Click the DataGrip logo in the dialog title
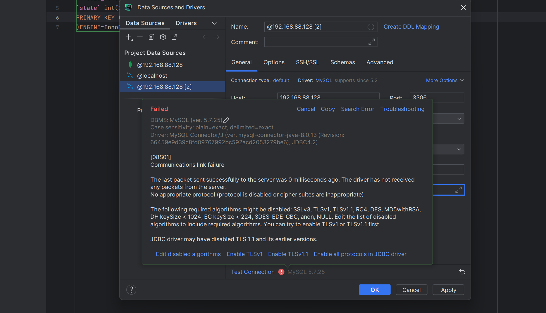 point(128,7)
